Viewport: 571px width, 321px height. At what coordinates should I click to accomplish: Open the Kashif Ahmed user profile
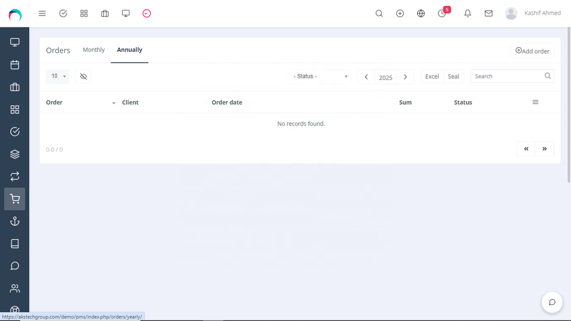point(533,14)
